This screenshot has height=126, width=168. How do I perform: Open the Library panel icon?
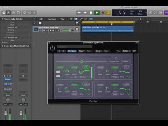coord(4,13)
